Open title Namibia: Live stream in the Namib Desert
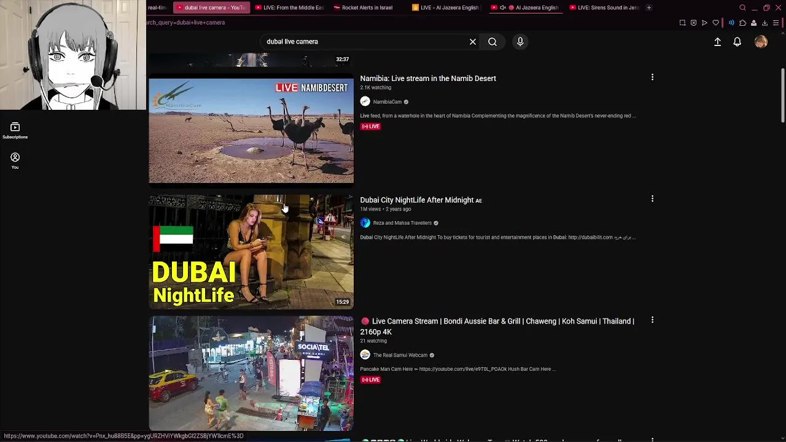 click(428, 79)
